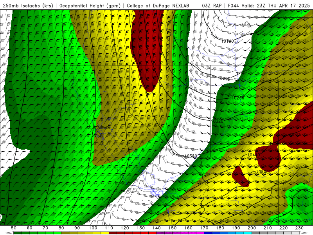This screenshot has height=235, width=313.
Task: Click the 'College of DuPage NEXLAB' header text
Action: [158, 5]
